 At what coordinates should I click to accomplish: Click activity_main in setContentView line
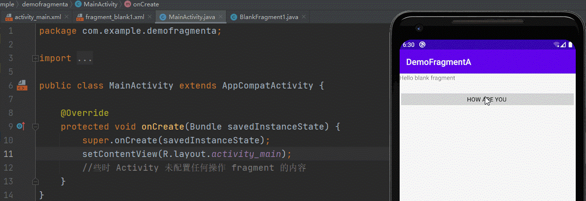pyautogui.click(x=246, y=154)
